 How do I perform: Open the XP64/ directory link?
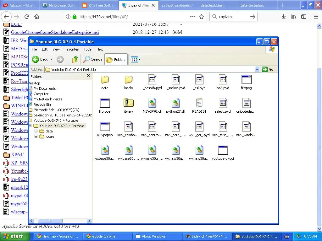point(17,155)
